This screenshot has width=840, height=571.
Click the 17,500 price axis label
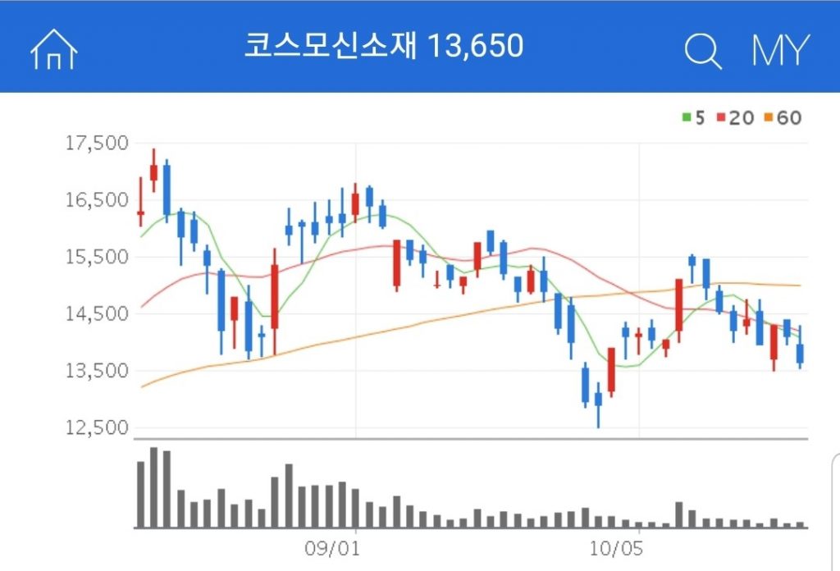pos(97,144)
